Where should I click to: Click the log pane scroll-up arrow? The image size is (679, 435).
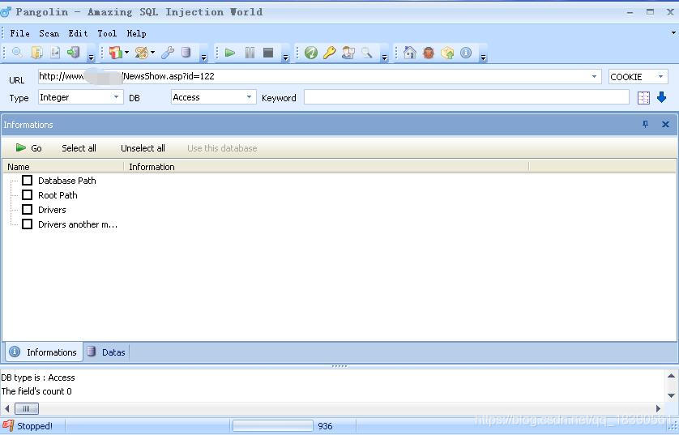click(x=671, y=376)
